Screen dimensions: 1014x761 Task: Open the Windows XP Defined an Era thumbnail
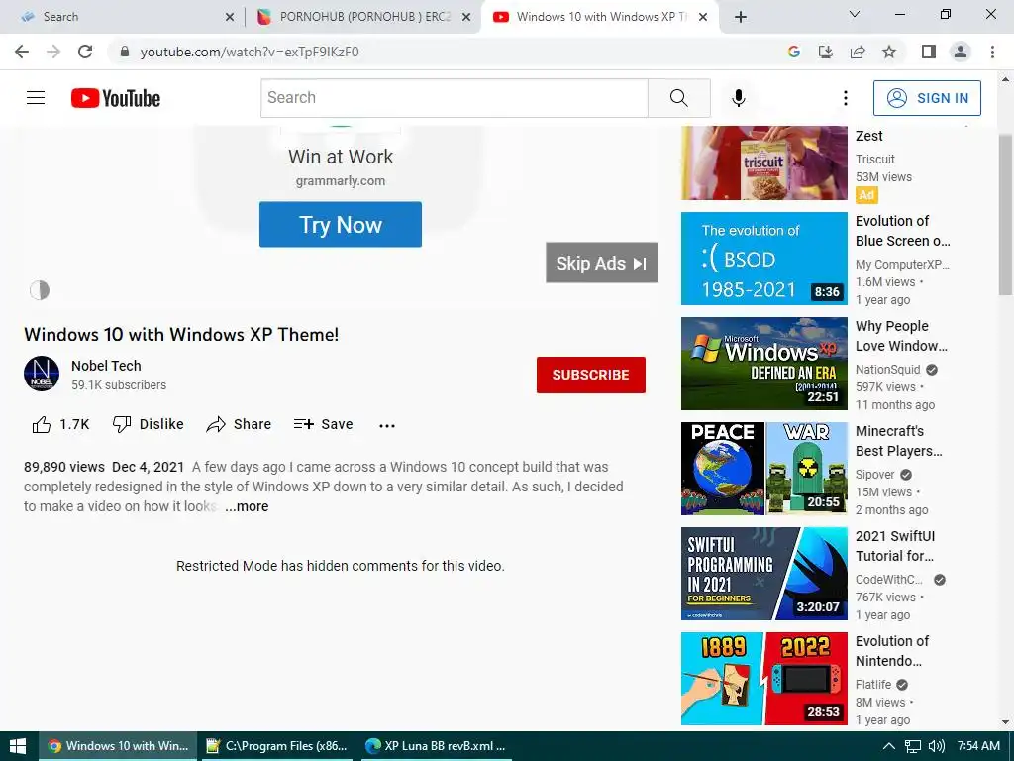point(763,364)
